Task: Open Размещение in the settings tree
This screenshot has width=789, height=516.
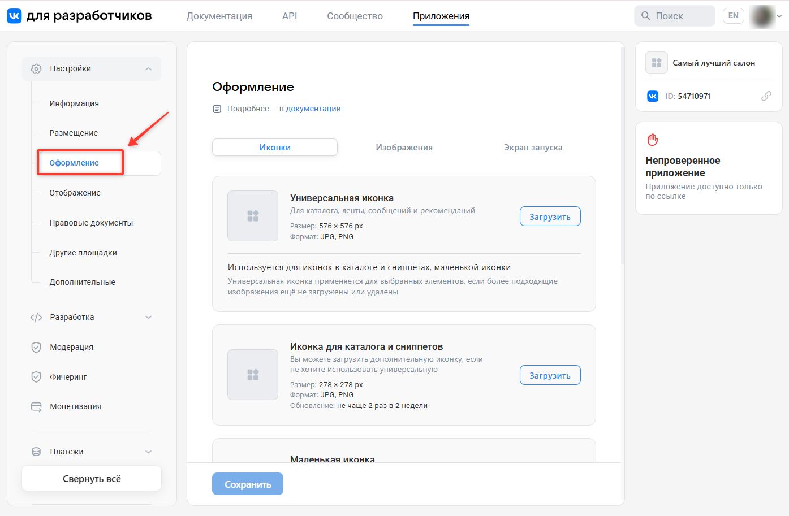Action: 74,133
